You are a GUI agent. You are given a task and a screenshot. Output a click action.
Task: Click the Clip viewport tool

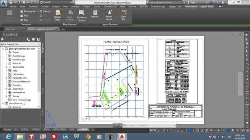(x=24, y=20)
